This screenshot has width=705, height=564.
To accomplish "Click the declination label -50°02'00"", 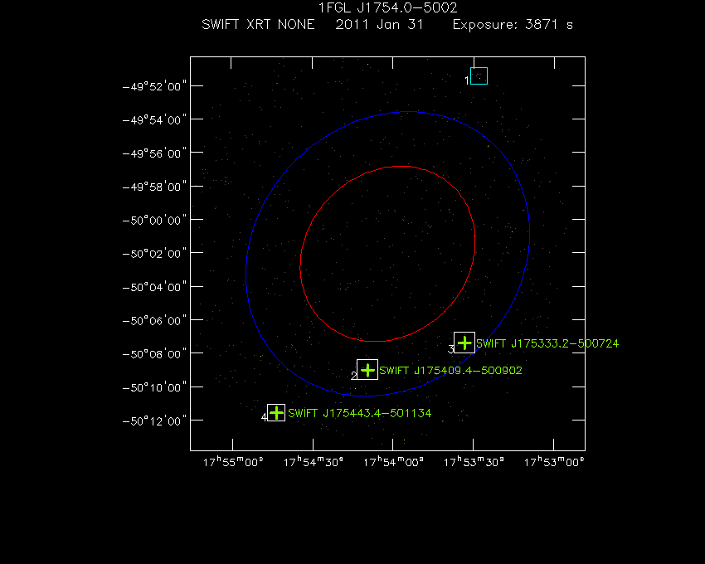I will pyautogui.click(x=154, y=254).
